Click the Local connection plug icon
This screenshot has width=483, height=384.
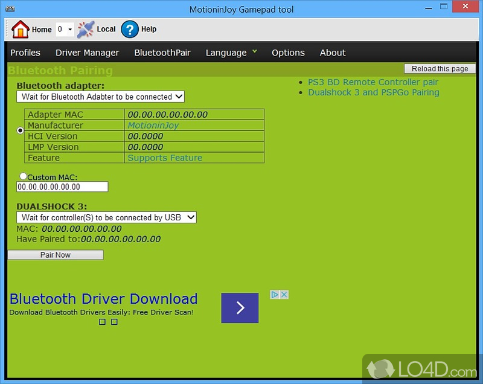pyautogui.click(x=86, y=29)
